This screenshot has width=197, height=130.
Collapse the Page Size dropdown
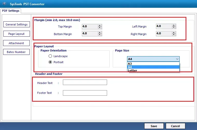(x=177, y=59)
